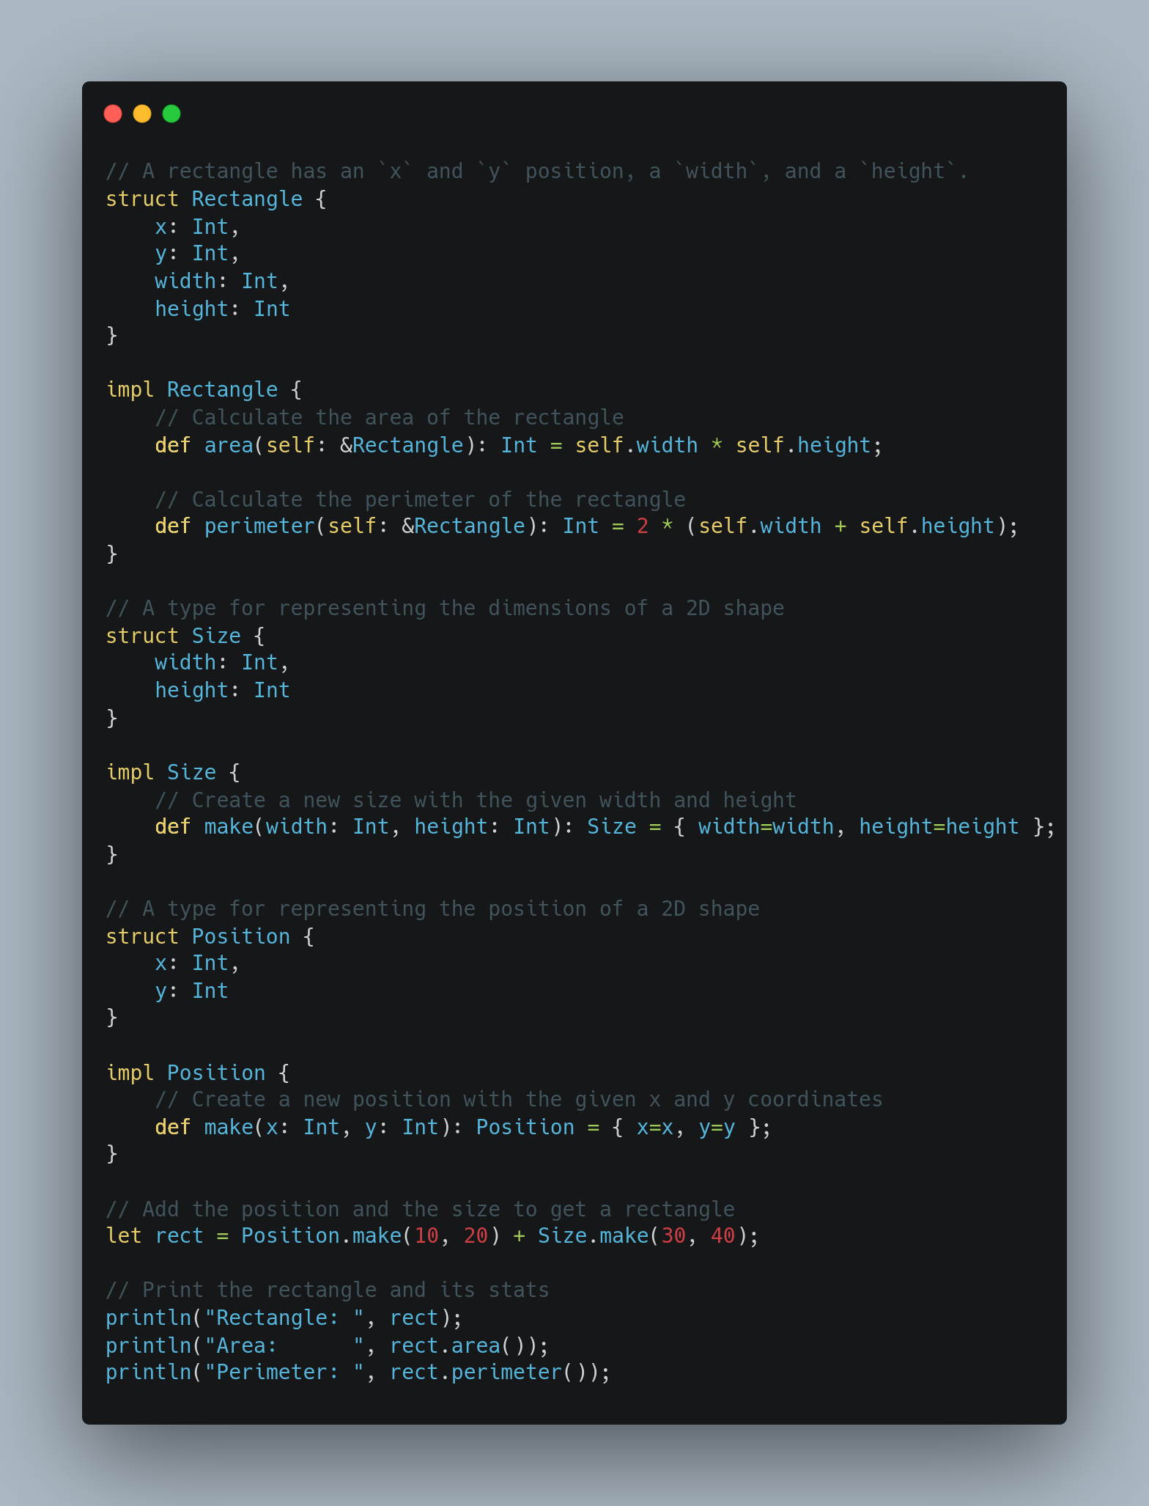Click the red close window dot

point(113,114)
